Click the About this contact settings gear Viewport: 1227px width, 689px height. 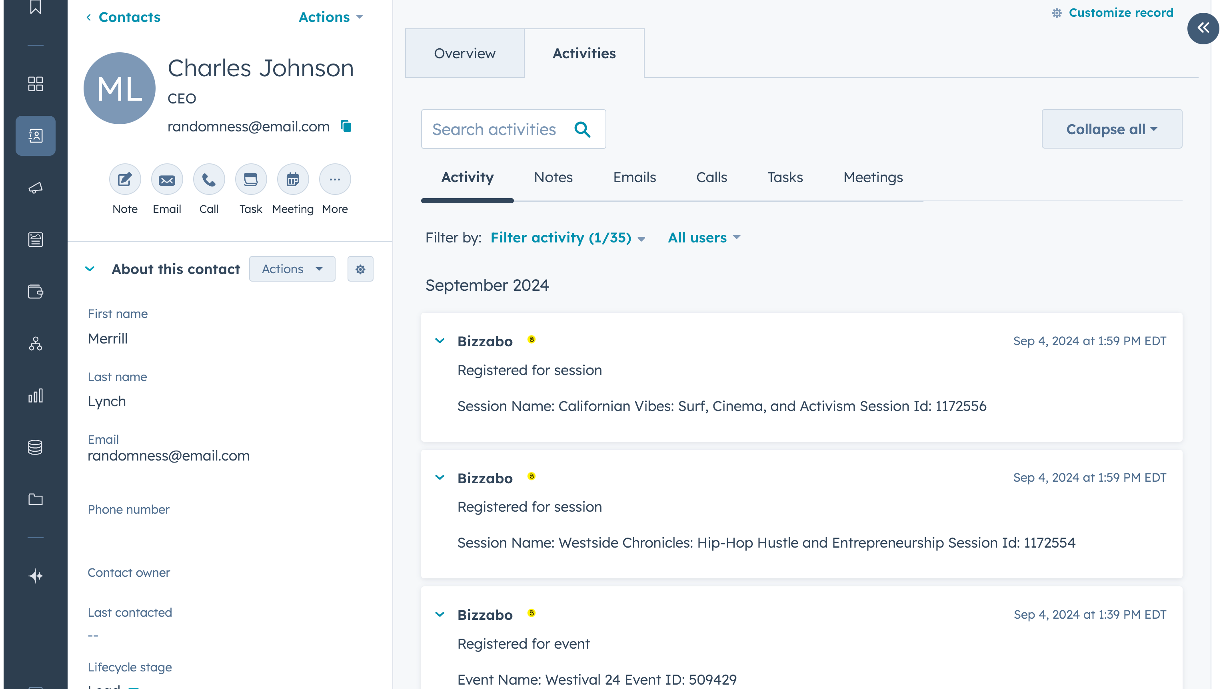point(360,269)
